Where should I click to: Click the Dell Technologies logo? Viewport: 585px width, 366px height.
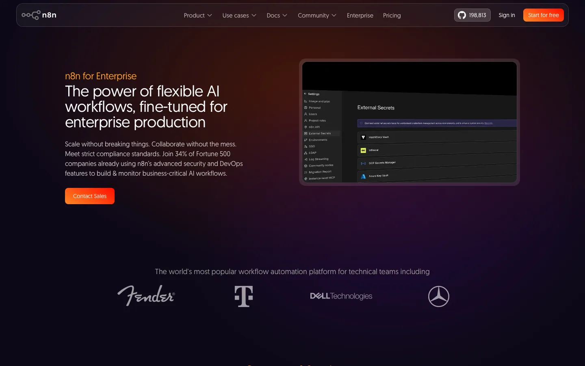(341, 296)
